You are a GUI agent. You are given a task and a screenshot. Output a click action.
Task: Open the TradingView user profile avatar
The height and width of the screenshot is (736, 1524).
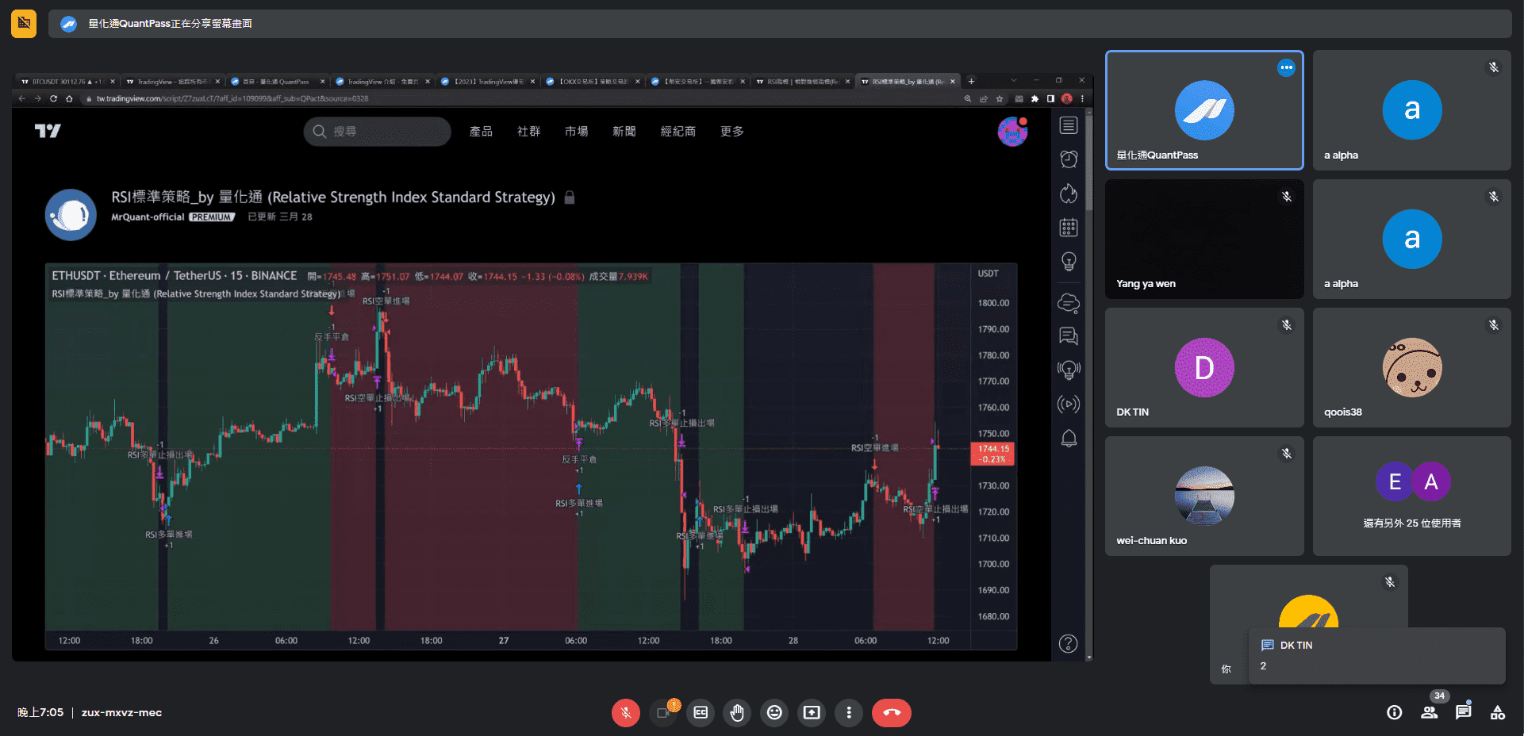point(1012,132)
